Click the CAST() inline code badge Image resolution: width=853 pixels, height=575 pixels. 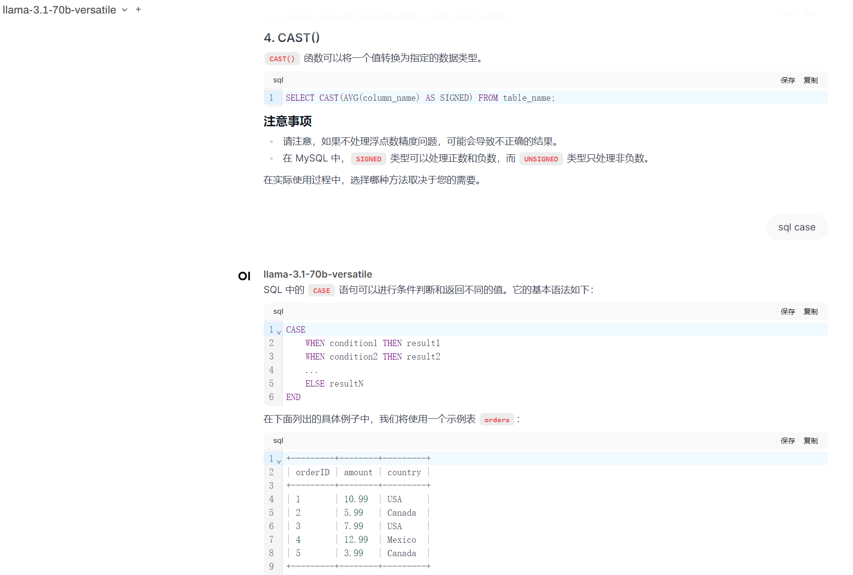(282, 58)
